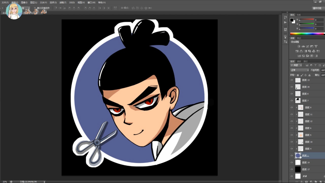Lock transparent pixels icon
Viewport: 325px width, 183px height.
(x=298, y=75)
